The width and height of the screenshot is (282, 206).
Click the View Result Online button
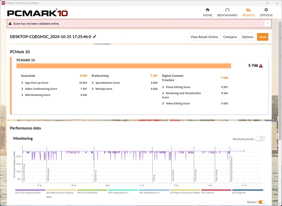[x=204, y=37]
